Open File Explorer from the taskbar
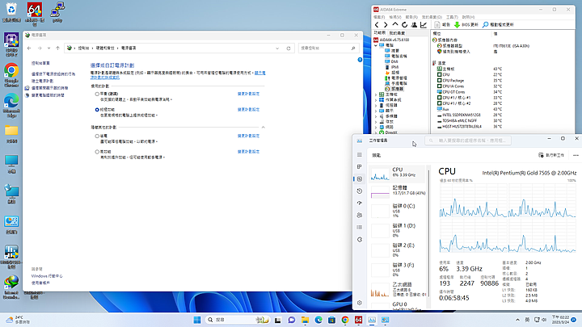 305,320
